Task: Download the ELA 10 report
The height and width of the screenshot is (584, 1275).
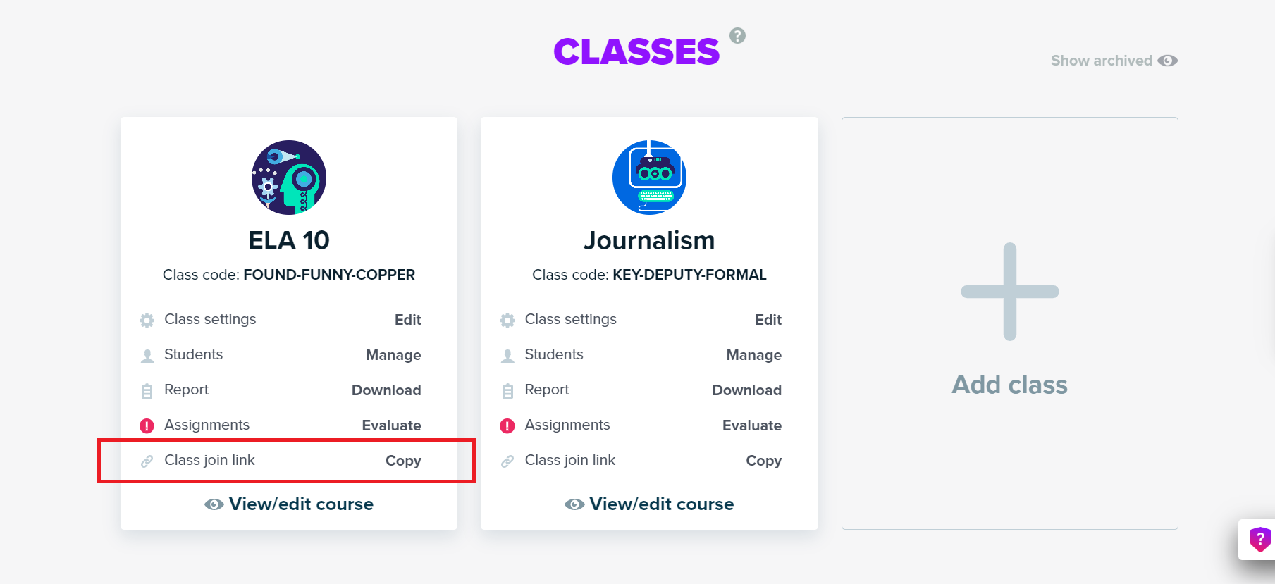Action: coord(386,390)
